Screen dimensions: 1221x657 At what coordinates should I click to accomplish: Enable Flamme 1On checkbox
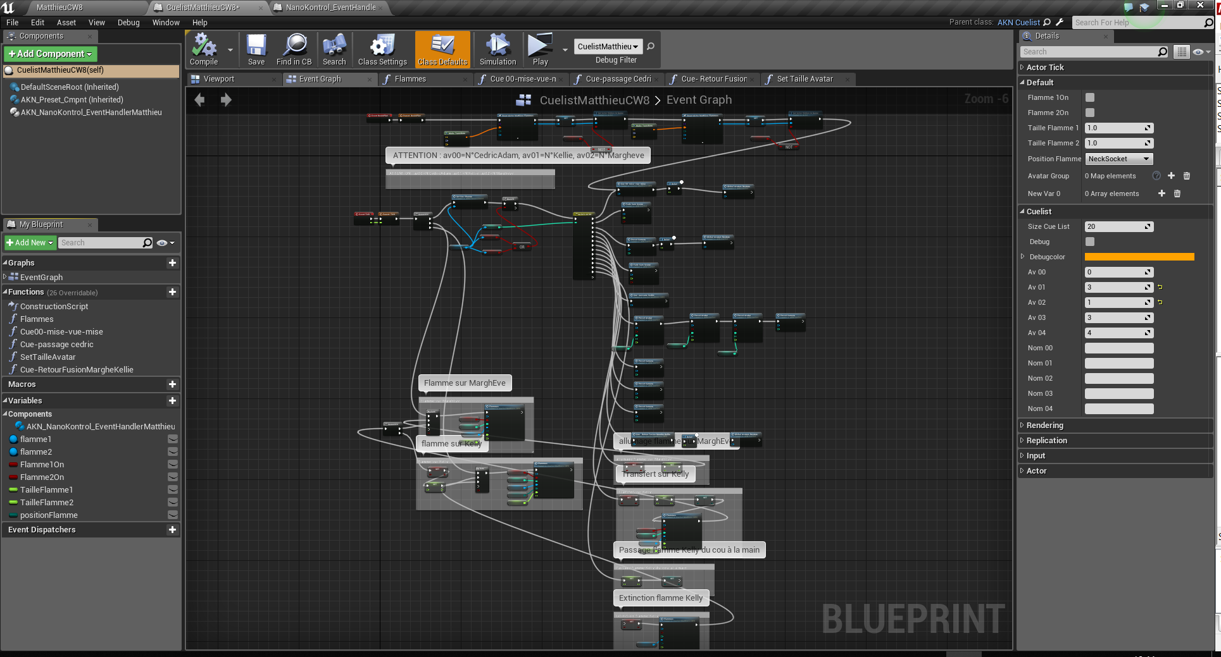[x=1090, y=97]
